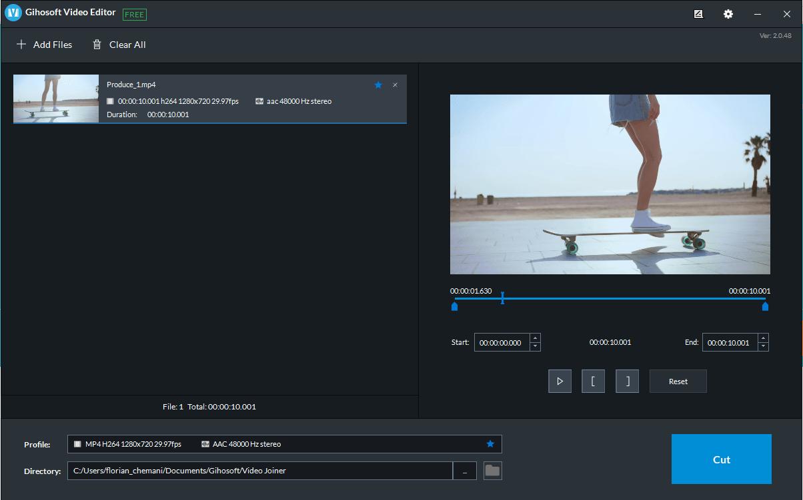Click the Clear All trash icon
The height and width of the screenshot is (500, 803).
click(97, 45)
